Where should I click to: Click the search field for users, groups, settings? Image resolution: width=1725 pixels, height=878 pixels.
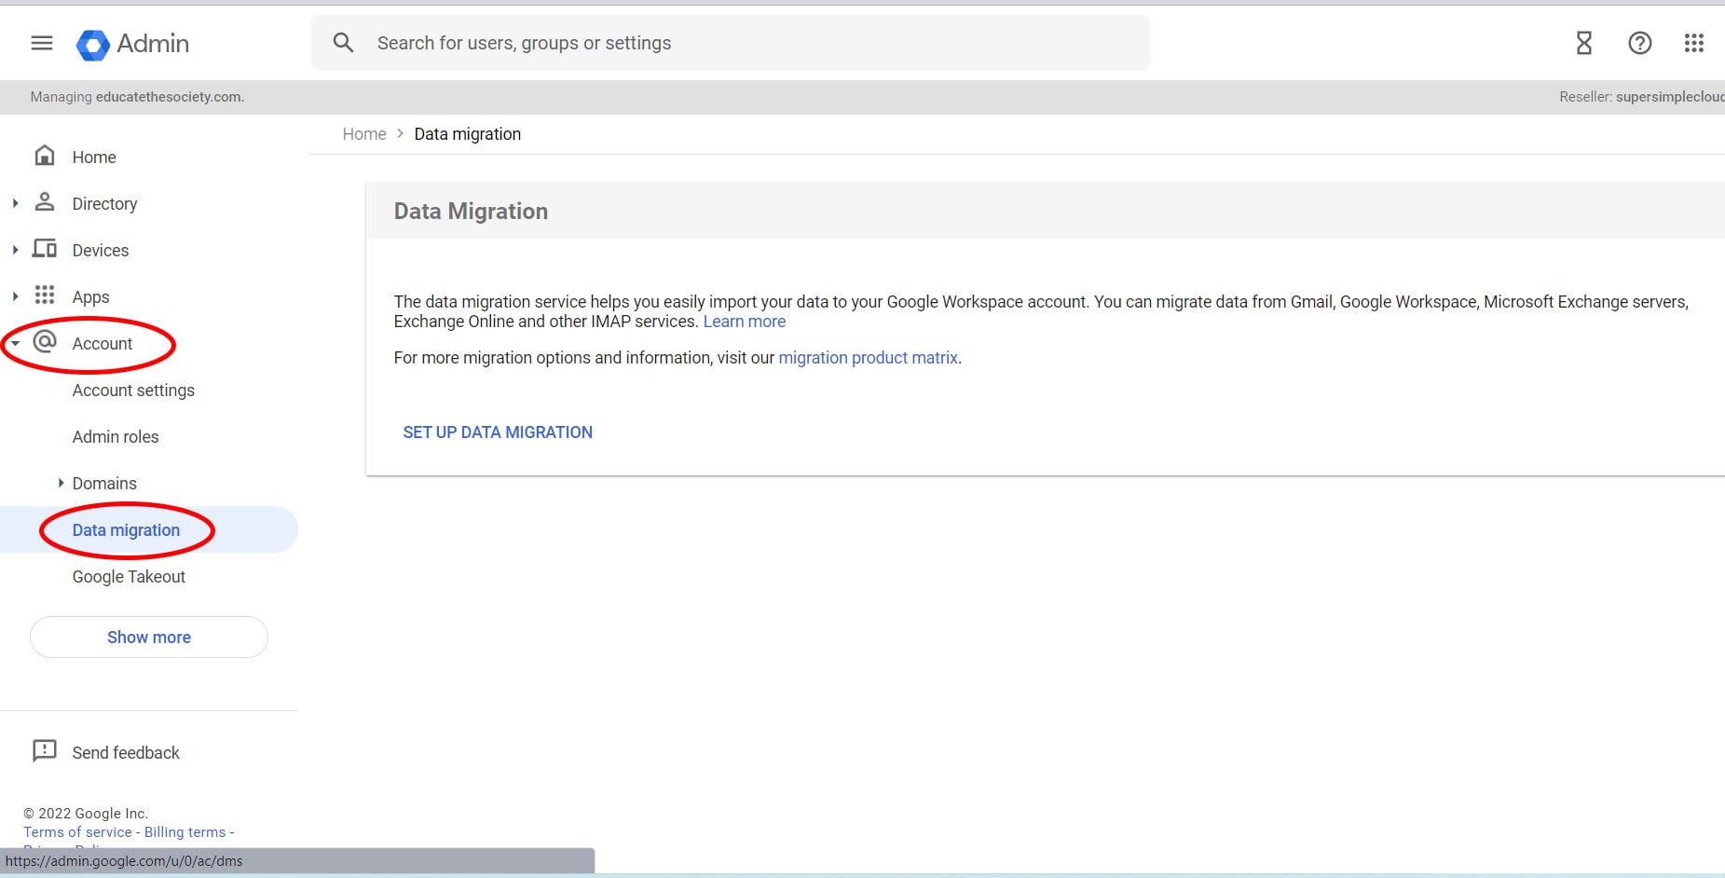pyautogui.click(x=730, y=43)
